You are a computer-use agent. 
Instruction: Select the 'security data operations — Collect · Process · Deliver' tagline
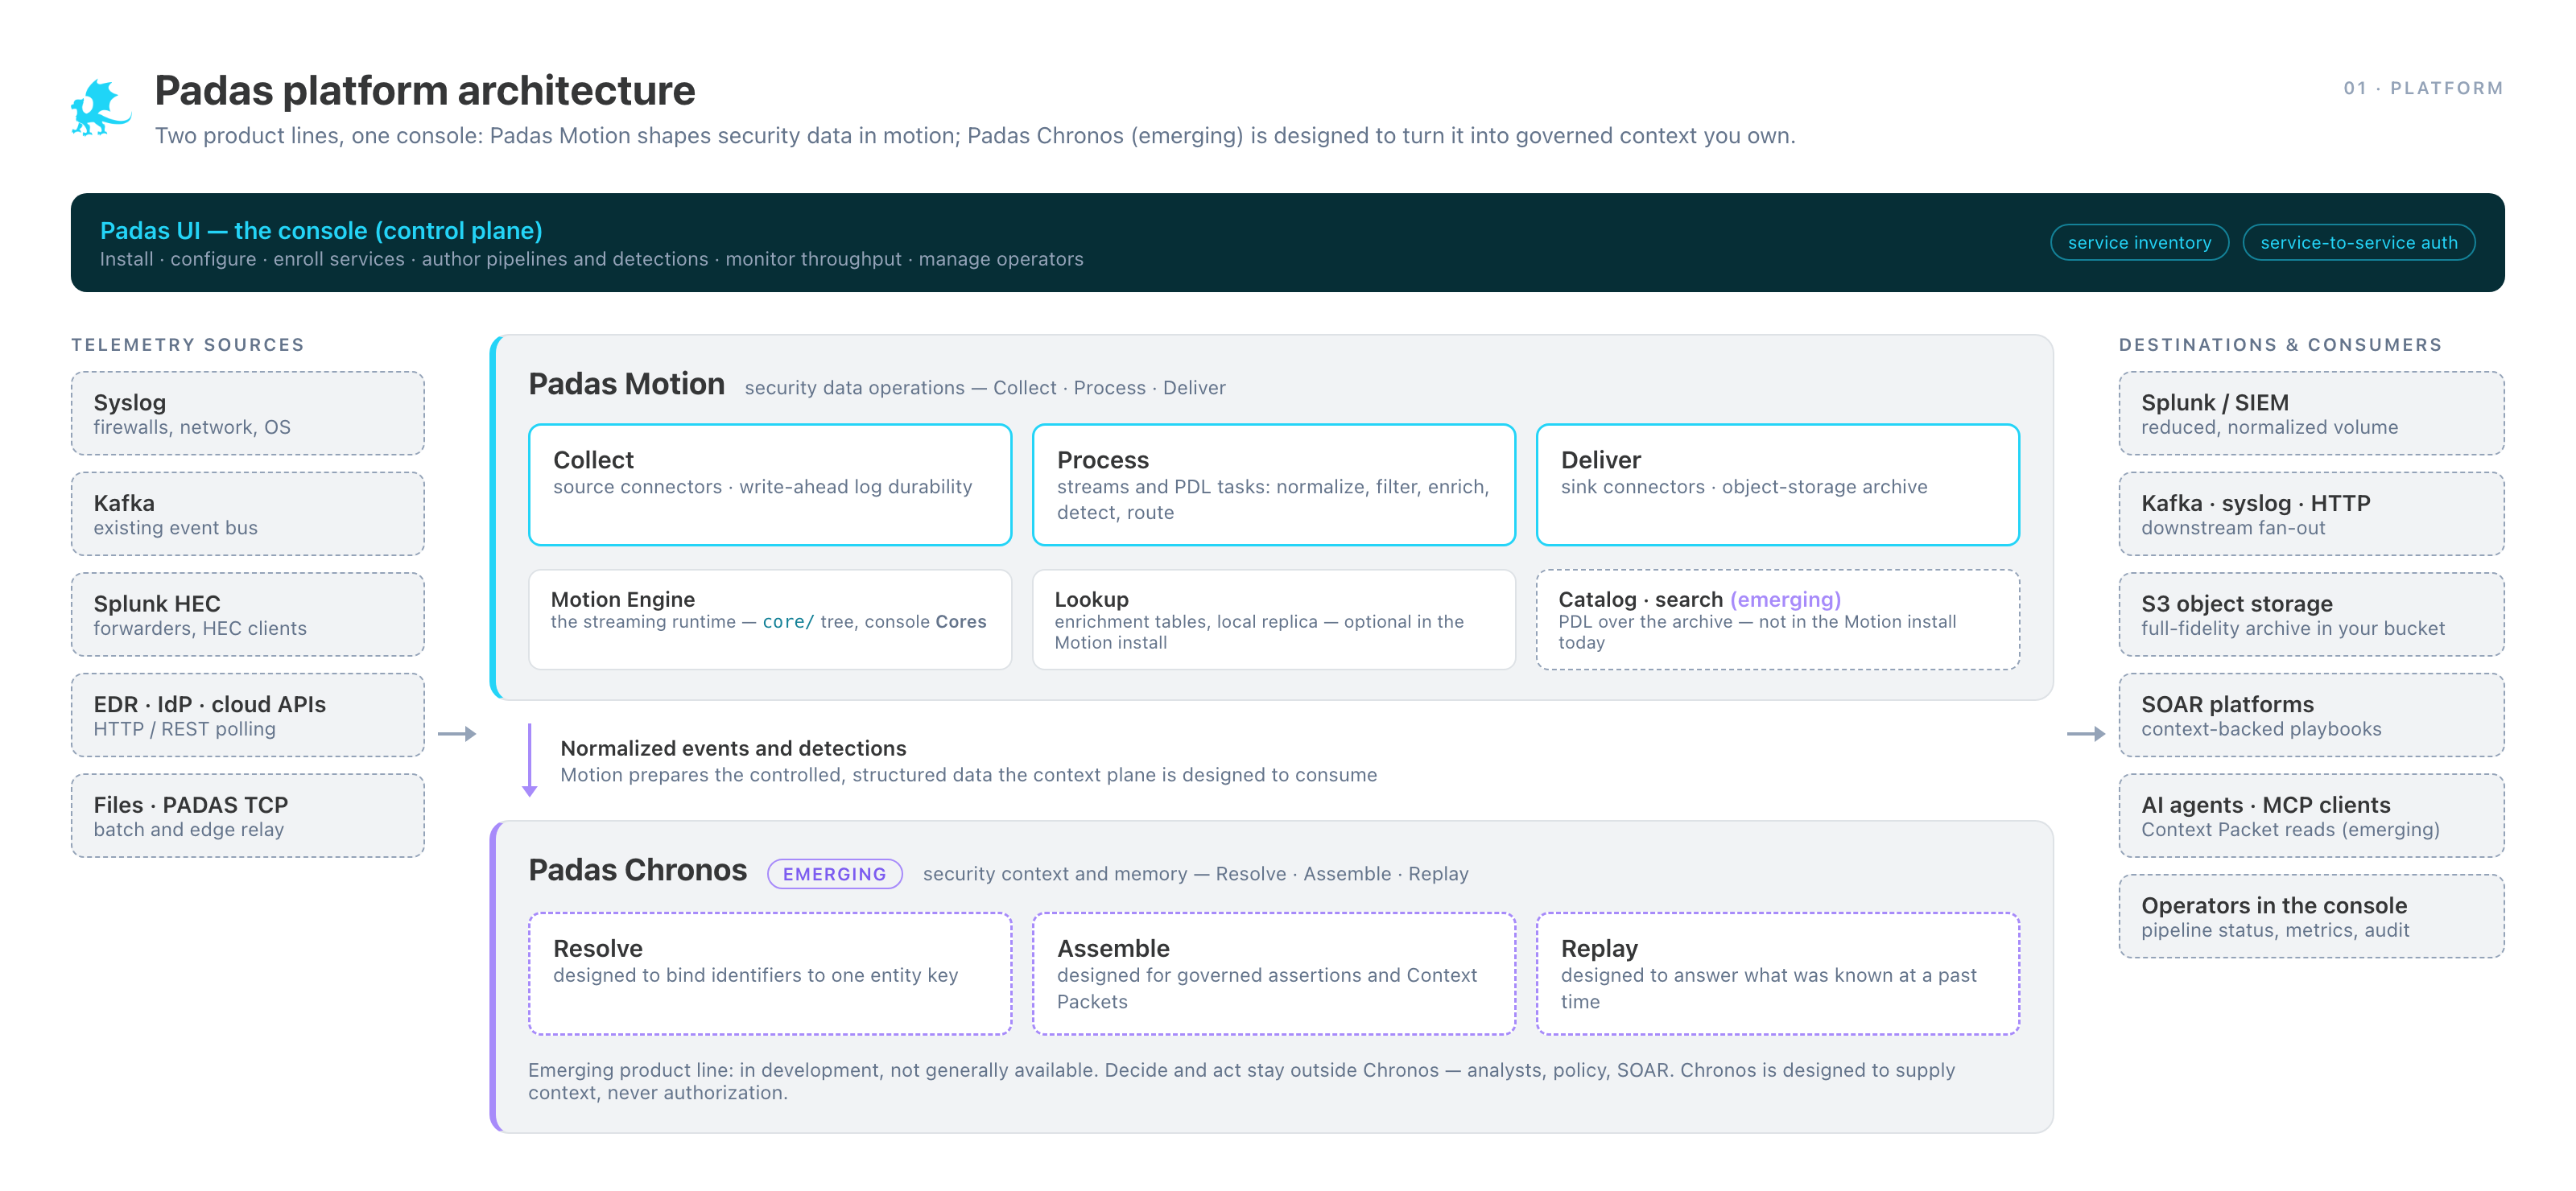point(985,388)
